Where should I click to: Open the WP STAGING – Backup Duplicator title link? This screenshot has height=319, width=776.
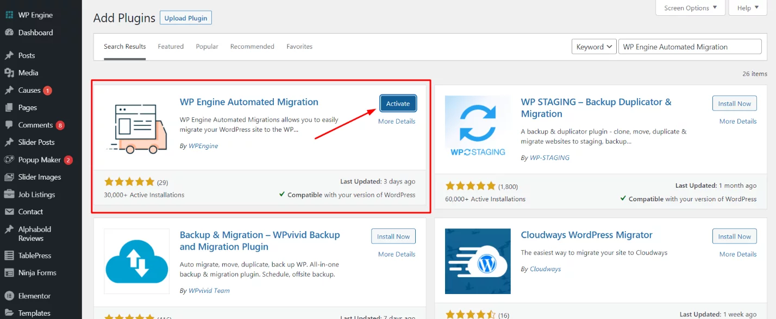click(596, 108)
